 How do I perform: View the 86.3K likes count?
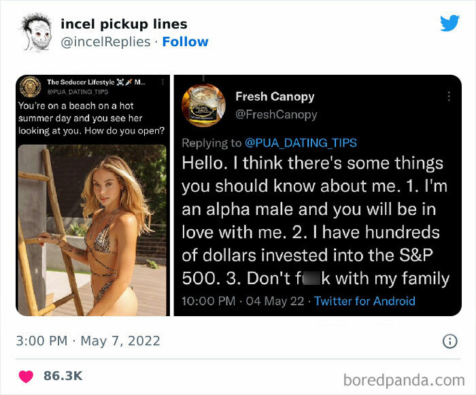[x=63, y=375]
